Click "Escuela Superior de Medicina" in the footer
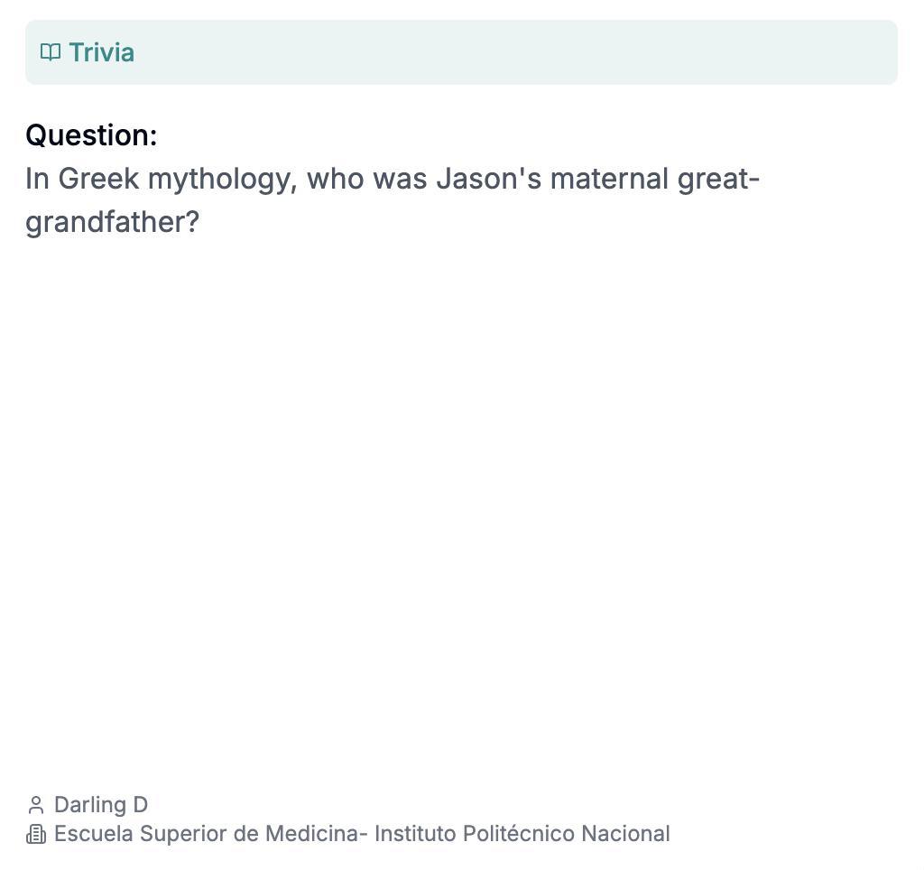The height and width of the screenshot is (870, 924). (x=206, y=834)
